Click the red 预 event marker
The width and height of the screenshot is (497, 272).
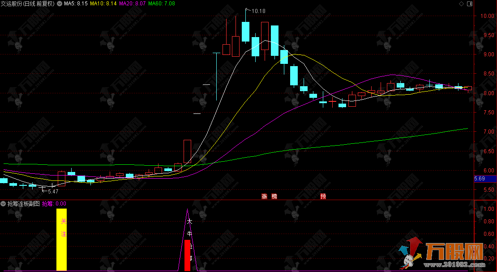(x=323, y=196)
